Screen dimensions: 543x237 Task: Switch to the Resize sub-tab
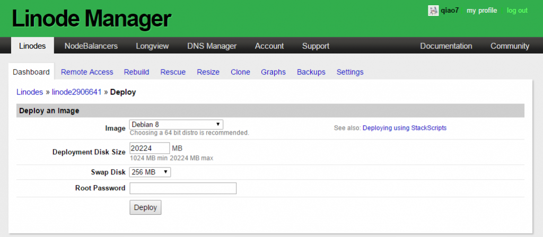(x=208, y=72)
